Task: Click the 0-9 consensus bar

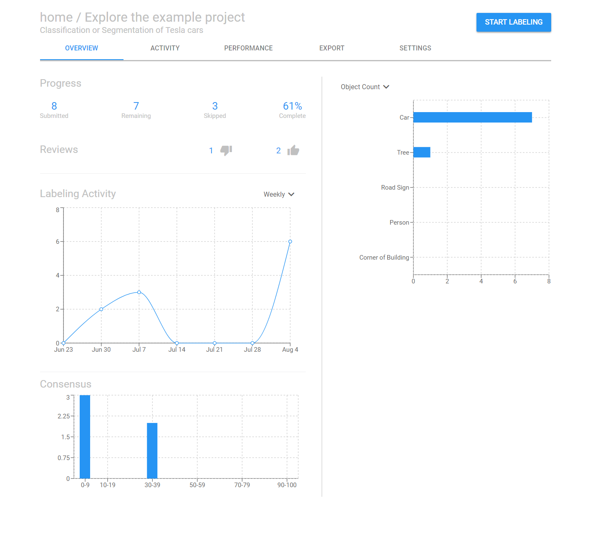Action: 85,437
